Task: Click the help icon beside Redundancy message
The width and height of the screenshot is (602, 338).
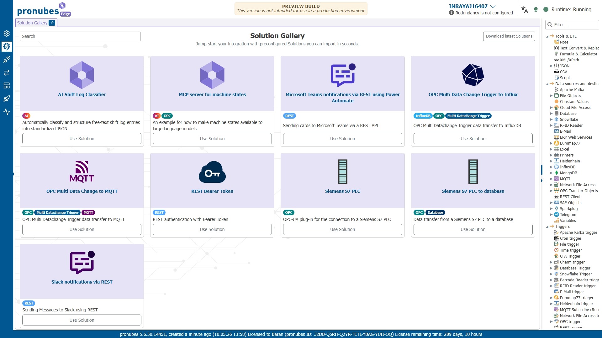Action: (451, 13)
